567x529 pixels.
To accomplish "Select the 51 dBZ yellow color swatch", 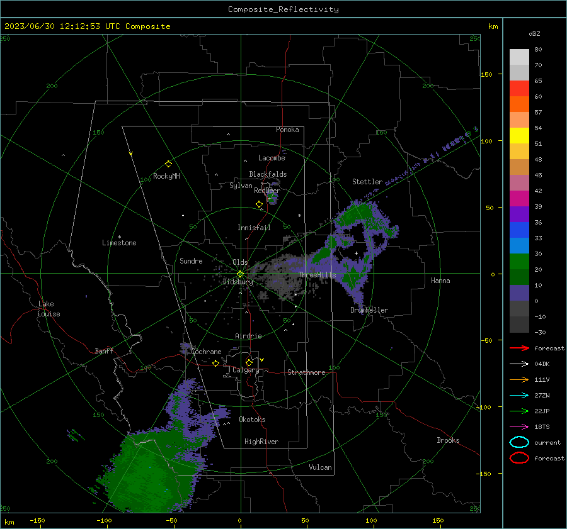I will pos(519,135).
